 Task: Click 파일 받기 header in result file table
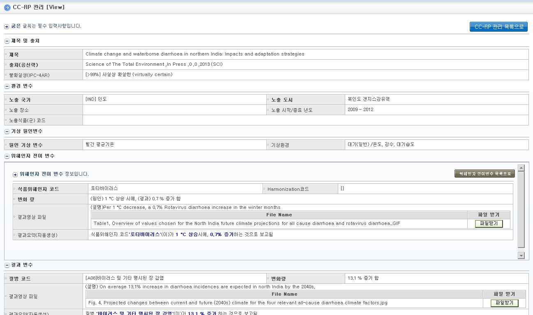point(504,294)
